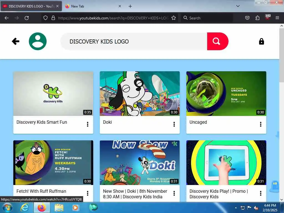284x213 pixels.
Task: Save page to Pocket
Action: coord(247,18)
